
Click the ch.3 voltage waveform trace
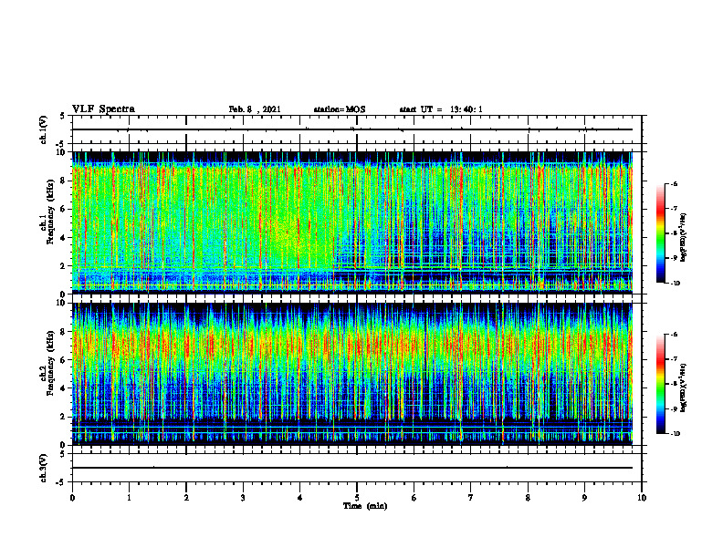click(x=352, y=468)
